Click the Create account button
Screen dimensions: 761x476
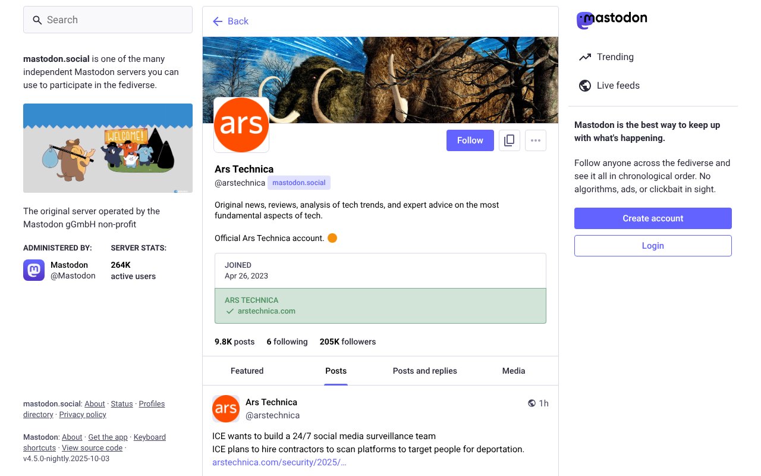pyautogui.click(x=653, y=218)
